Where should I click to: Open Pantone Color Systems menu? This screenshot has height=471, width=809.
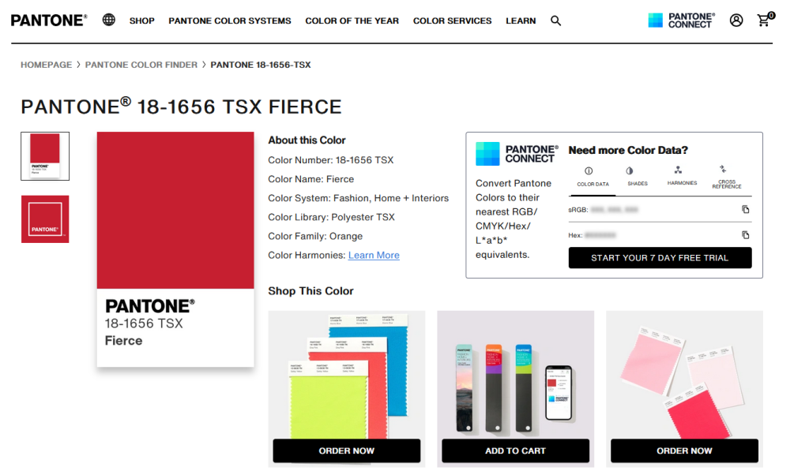pos(230,21)
